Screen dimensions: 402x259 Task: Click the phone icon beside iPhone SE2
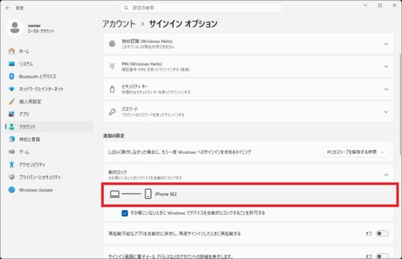148,194
